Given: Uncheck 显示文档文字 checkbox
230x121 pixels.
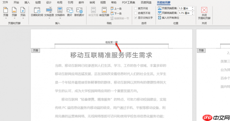Looking at the screenshot, I should pos(136,18).
